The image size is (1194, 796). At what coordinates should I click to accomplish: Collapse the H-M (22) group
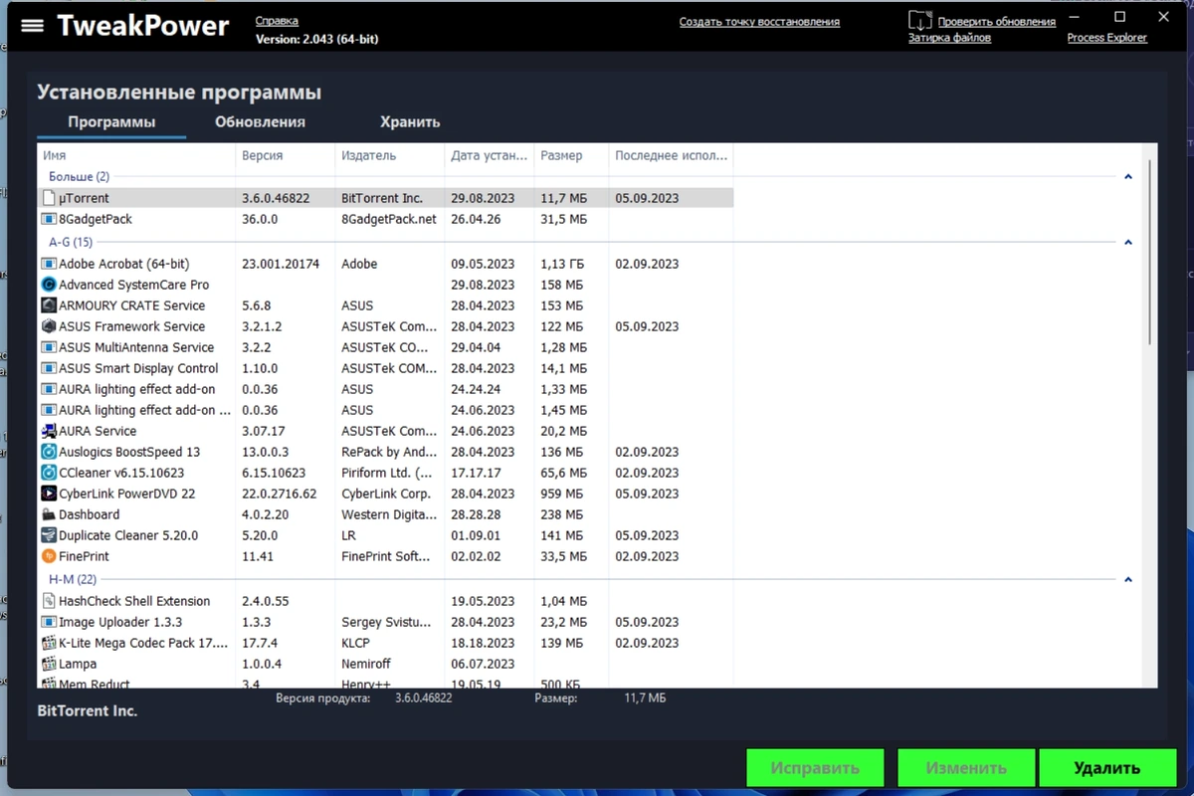[1128, 579]
